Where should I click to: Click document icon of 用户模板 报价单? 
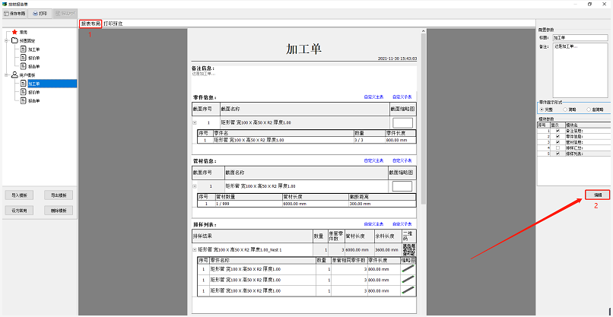click(23, 92)
